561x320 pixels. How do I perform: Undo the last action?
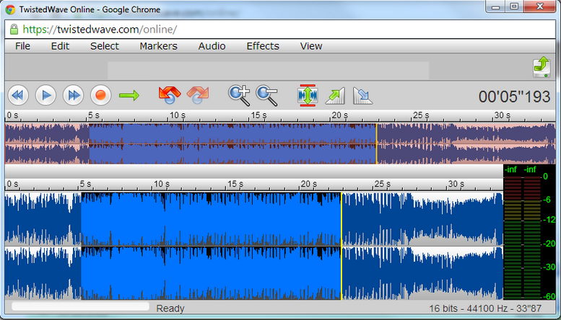click(170, 95)
